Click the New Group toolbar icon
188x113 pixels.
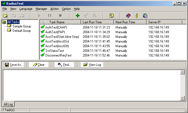pos(5,16)
